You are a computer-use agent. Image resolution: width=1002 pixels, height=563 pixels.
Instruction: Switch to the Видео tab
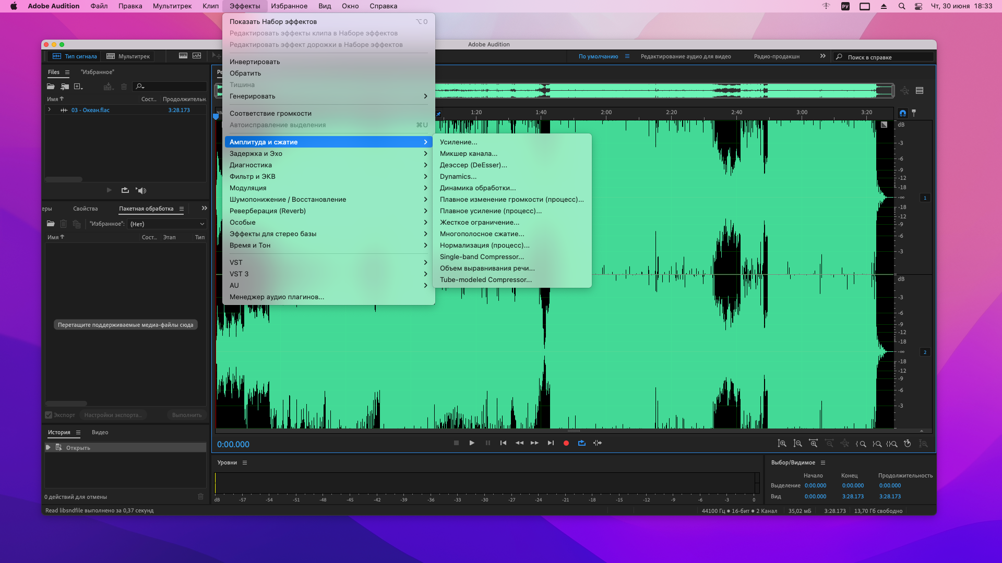(x=100, y=432)
